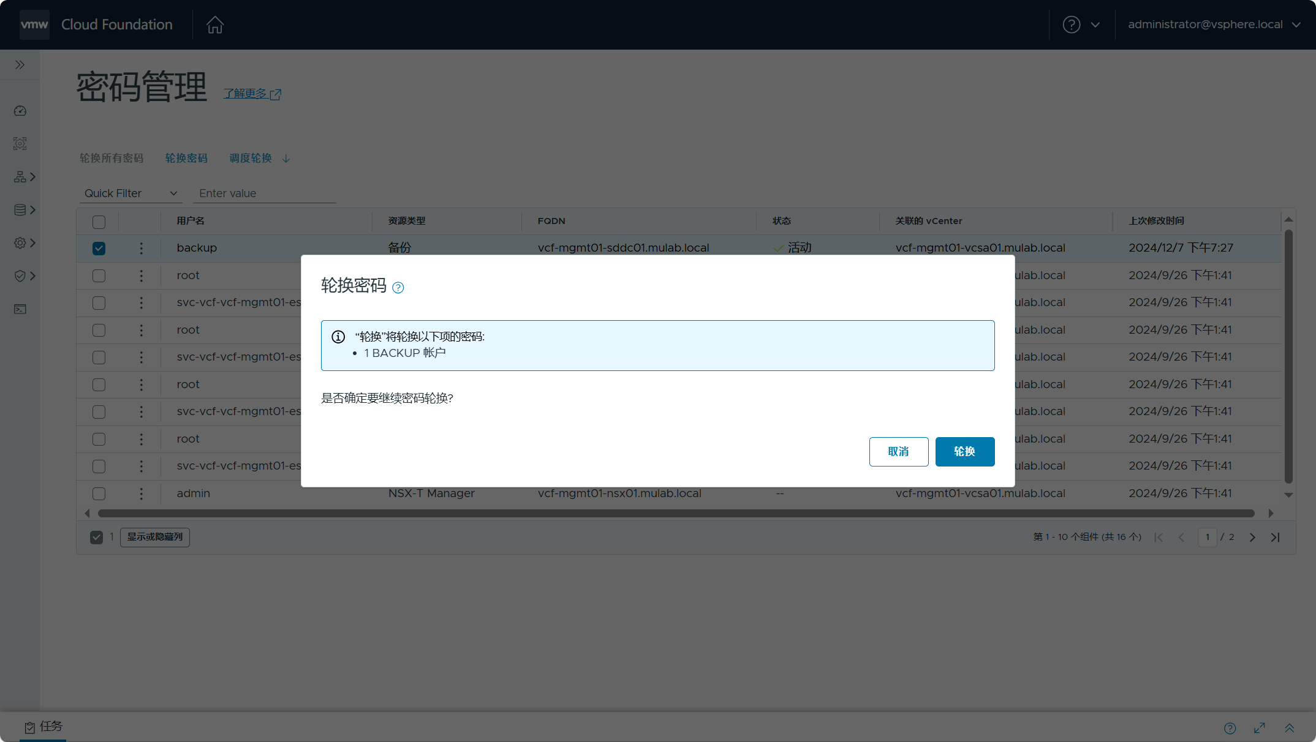This screenshot has width=1316, height=742.
Task: Select the 轮换密码 action above the table
Action: tap(186, 158)
